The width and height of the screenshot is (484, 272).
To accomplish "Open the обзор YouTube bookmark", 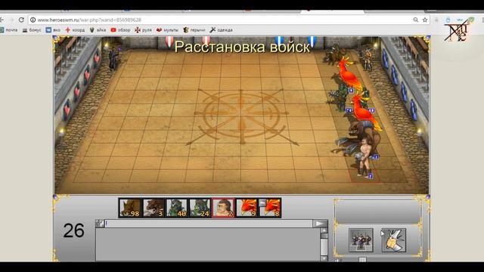I will click(120, 30).
